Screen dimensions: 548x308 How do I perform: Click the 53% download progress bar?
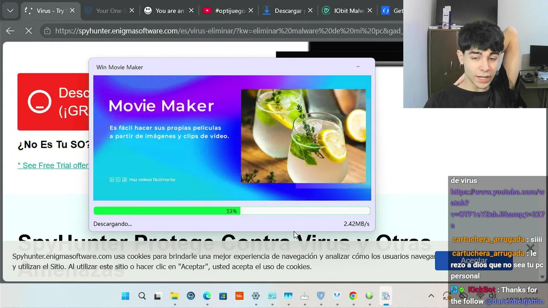pos(232,211)
